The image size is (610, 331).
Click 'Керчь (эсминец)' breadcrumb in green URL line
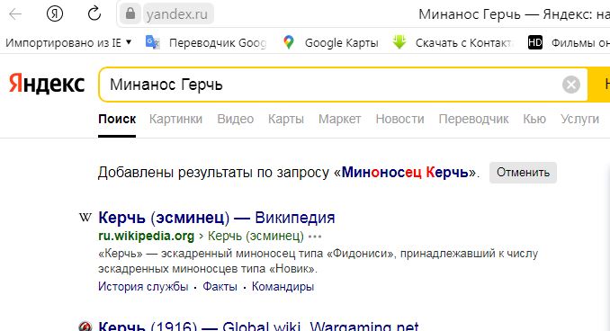point(256,236)
